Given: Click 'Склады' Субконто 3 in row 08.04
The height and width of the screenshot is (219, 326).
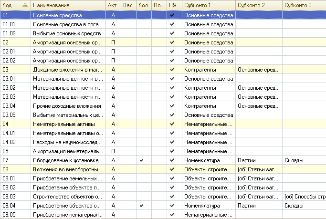Looking at the screenshot, I should pos(294,206).
